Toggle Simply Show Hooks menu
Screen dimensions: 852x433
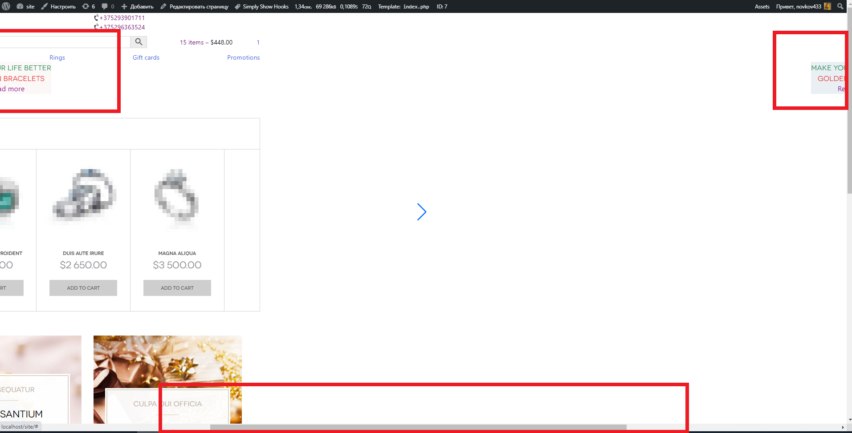point(261,6)
